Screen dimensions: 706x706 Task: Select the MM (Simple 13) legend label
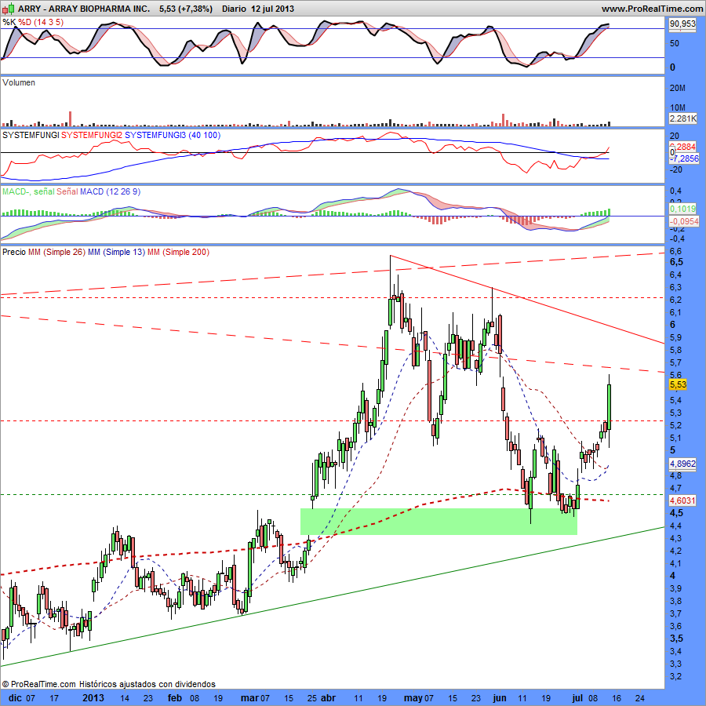pos(117,252)
